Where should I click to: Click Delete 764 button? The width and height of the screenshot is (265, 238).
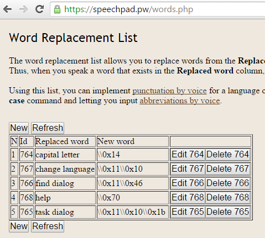click(x=227, y=155)
